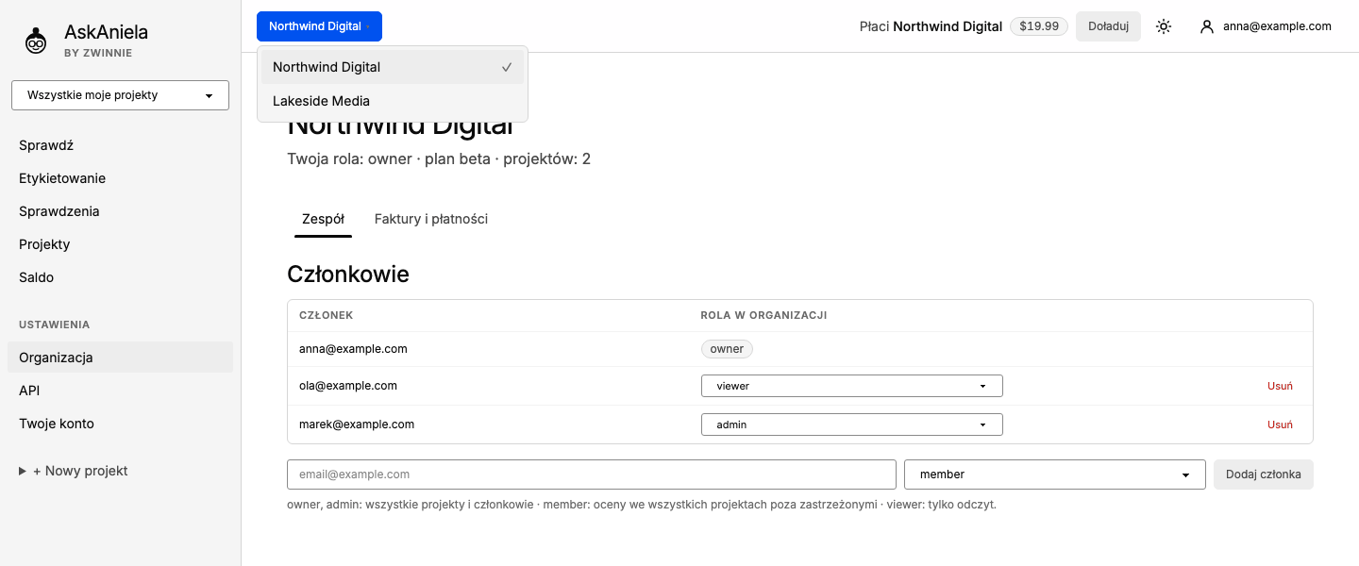The height and width of the screenshot is (566, 1359).
Task: Open the new member role dropdown
Action: [1054, 474]
